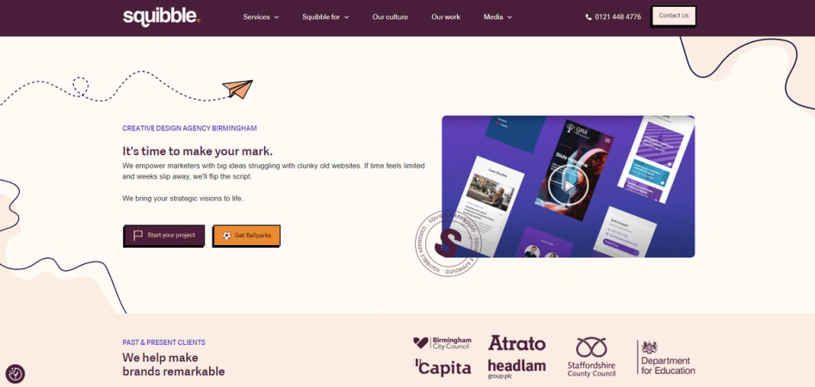Click the flag icon in Start your project
Screen dimensions: 815x387
point(138,236)
